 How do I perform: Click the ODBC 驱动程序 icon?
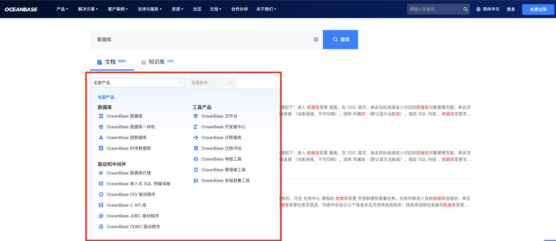pyautogui.click(x=101, y=227)
